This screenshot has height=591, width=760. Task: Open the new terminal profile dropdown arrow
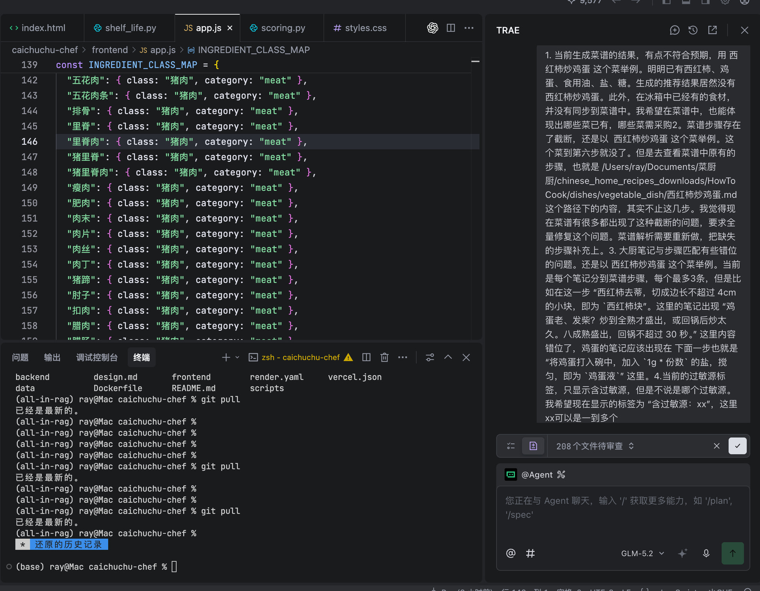point(237,357)
